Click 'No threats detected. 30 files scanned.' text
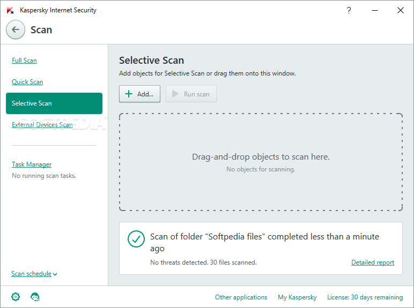 click(x=203, y=262)
